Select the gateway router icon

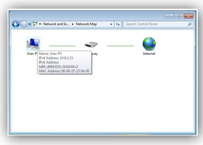(x=91, y=44)
